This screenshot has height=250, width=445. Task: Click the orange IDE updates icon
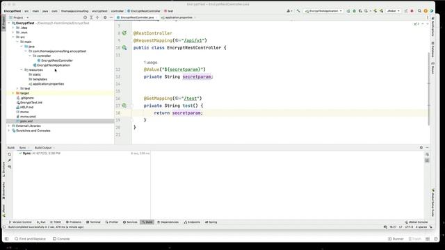tap(426, 11)
